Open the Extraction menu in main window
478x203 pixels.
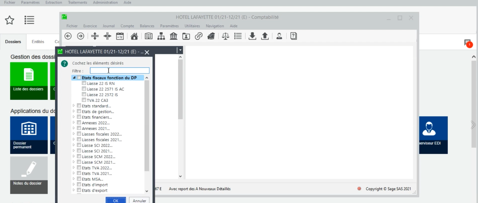[54, 3]
